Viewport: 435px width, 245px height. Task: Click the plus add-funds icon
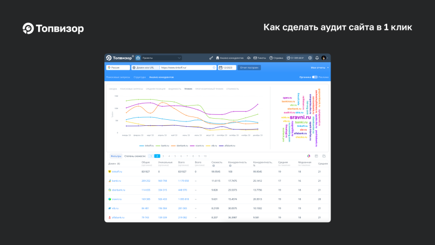[310, 58]
